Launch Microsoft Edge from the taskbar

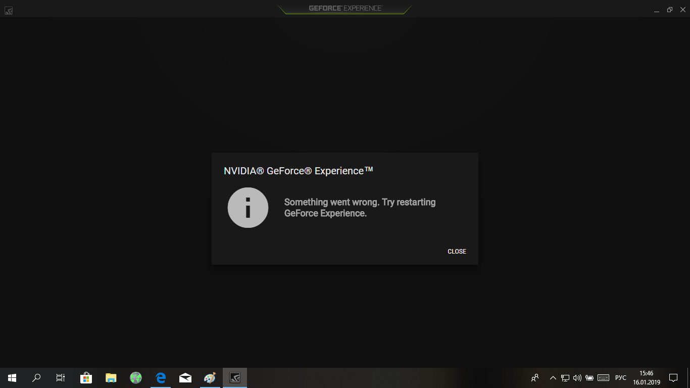pyautogui.click(x=161, y=377)
